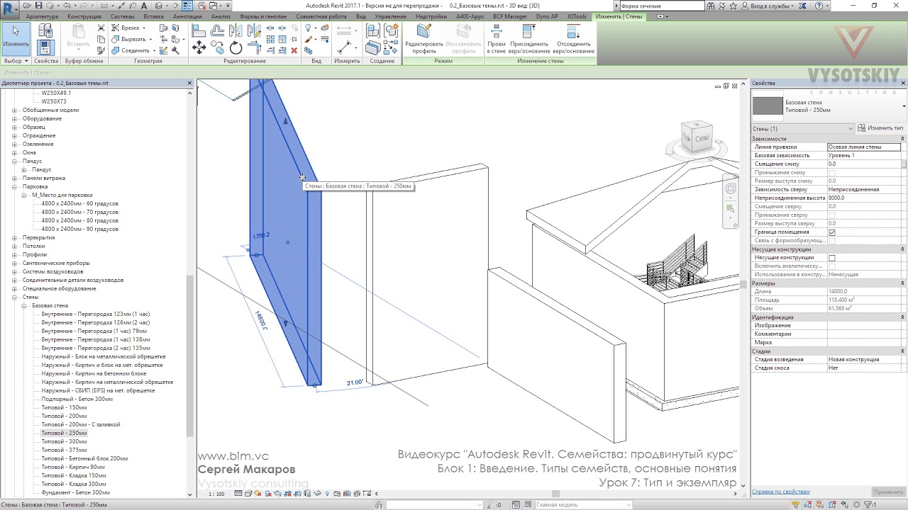This screenshot has width=908, height=510.
Task: Switch to the Dyno AP ribbon tab
Action: point(546,16)
